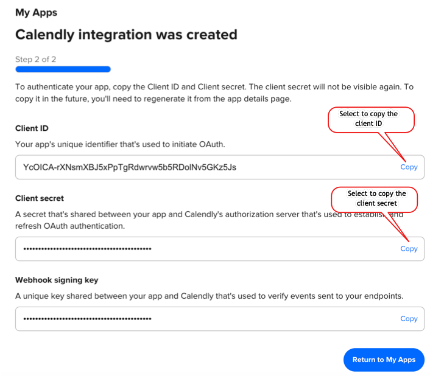
Task: Click the 'Webhook signing key' heading
Action: 57,280
